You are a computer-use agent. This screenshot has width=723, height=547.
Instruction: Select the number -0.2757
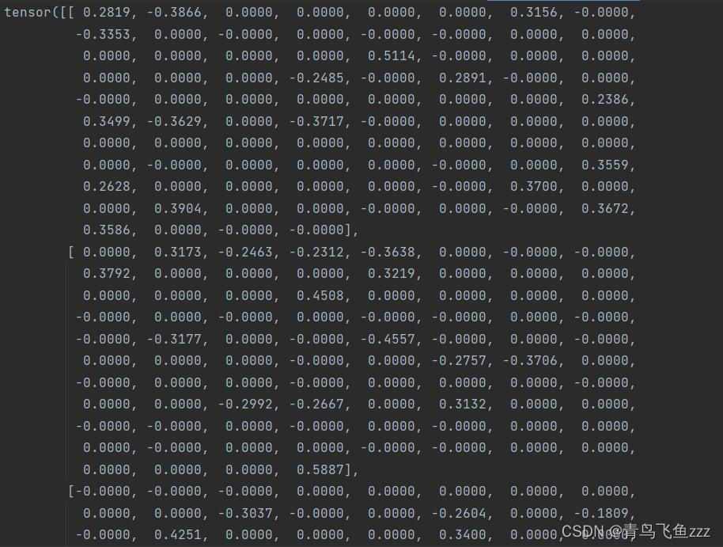[459, 360]
